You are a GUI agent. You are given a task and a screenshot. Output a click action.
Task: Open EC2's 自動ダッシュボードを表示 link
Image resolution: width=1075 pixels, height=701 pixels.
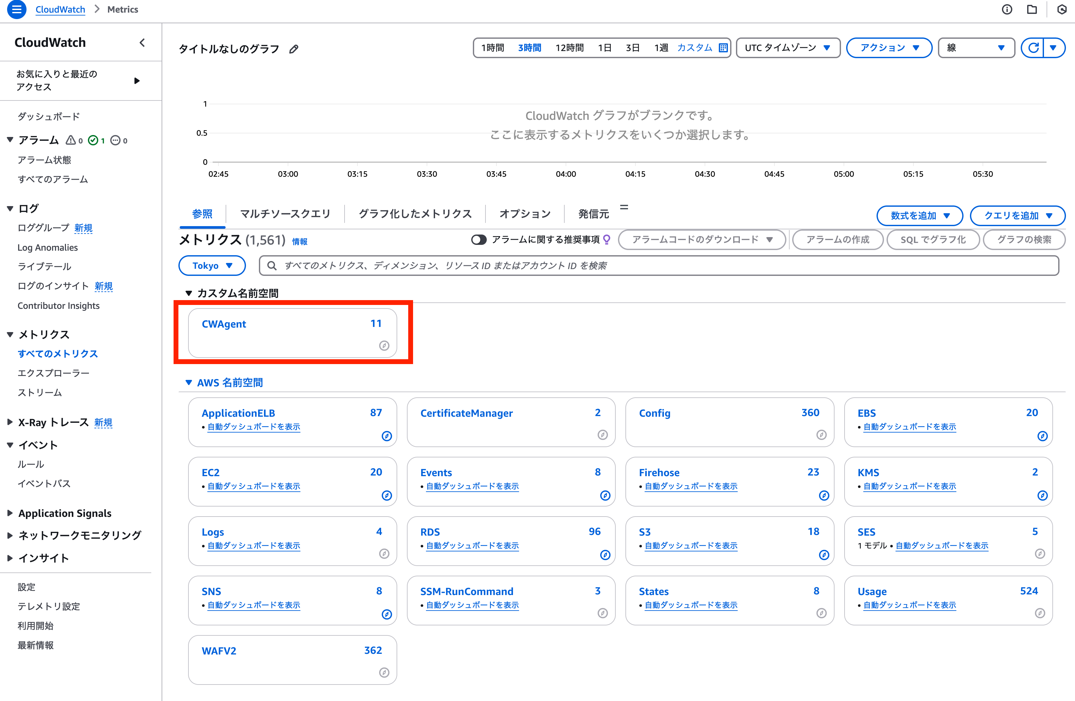pos(254,486)
